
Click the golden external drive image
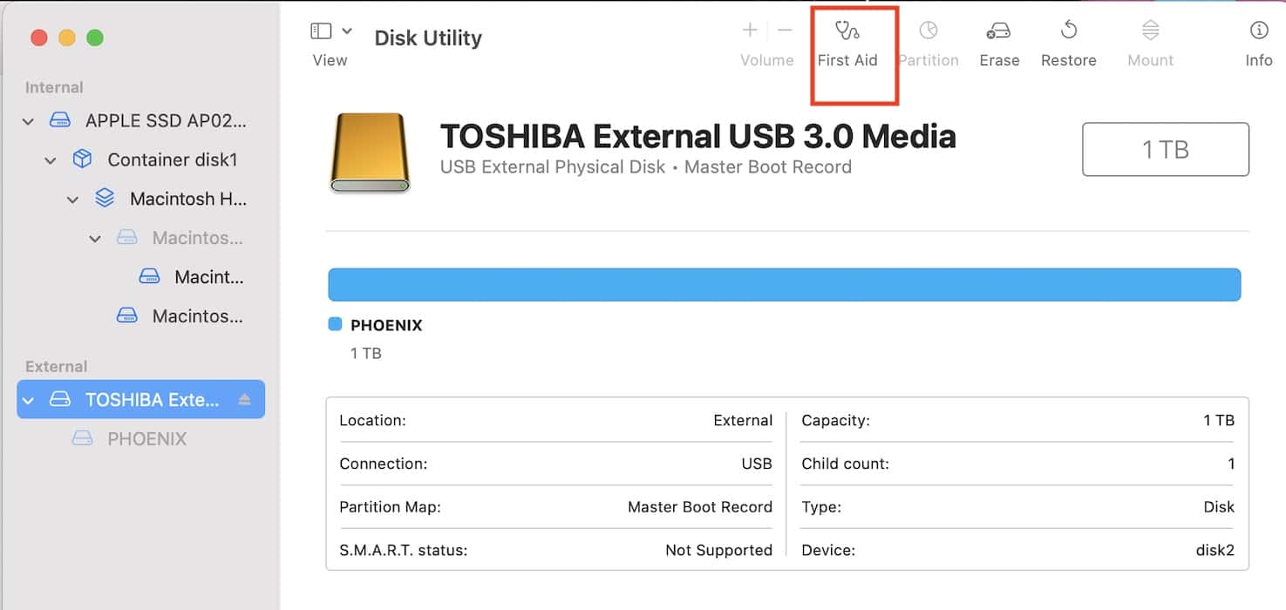(370, 152)
